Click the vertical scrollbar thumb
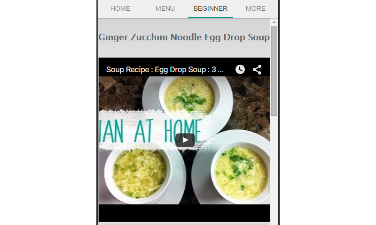The width and height of the screenshot is (376, 225). [274, 71]
